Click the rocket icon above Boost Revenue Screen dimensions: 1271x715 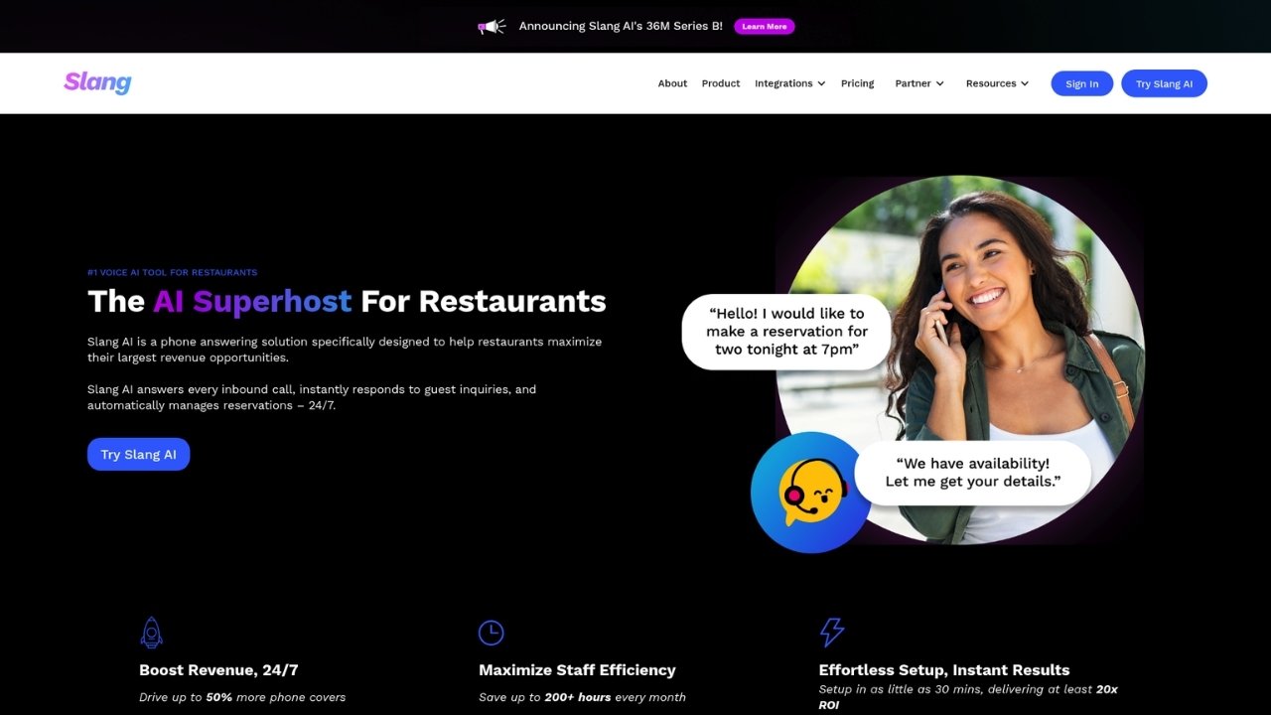[x=152, y=633]
